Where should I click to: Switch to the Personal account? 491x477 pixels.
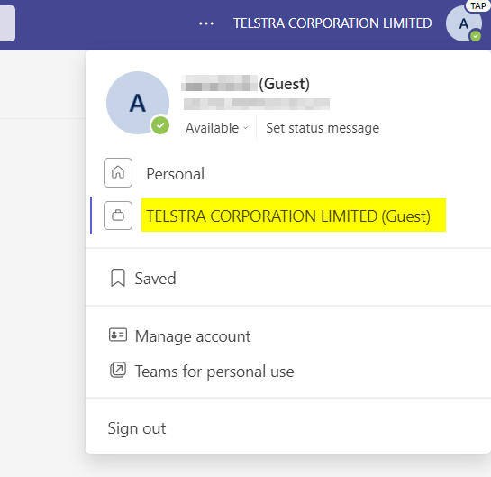click(x=175, y=174)
